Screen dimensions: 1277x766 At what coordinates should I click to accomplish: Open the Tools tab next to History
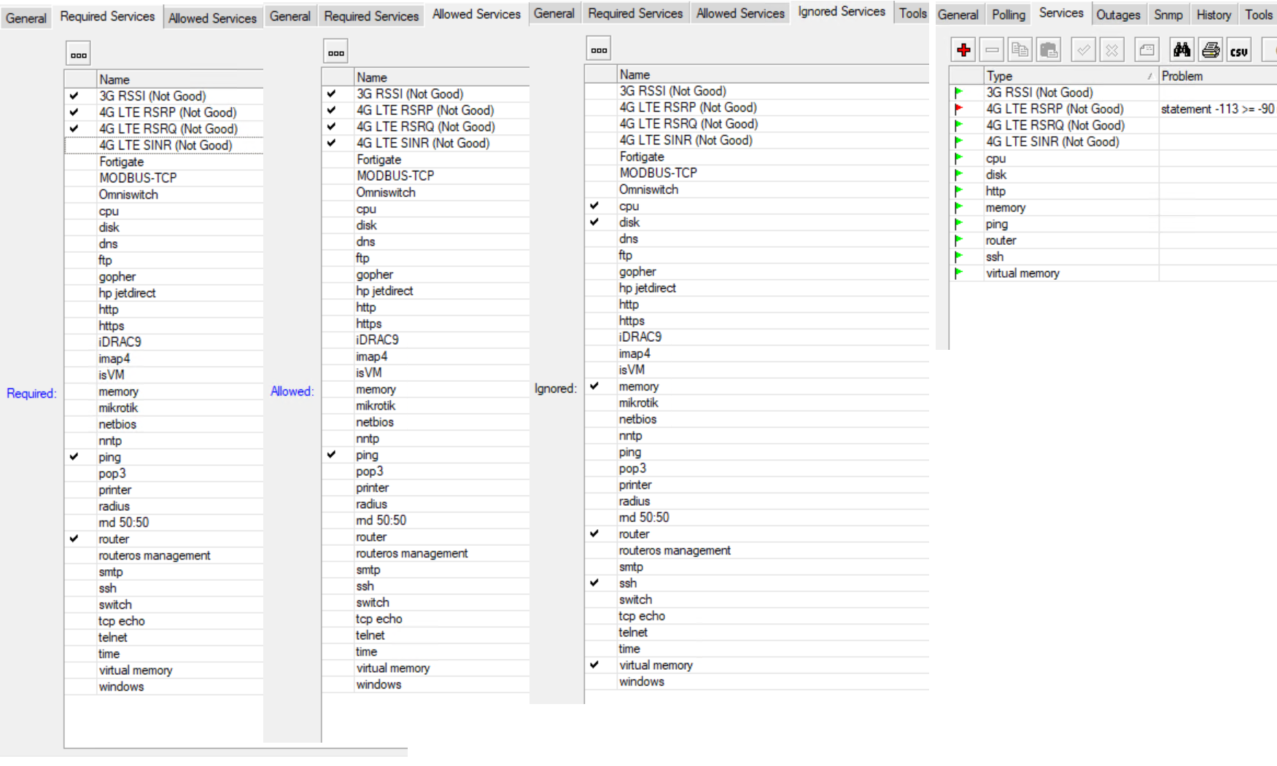(x=1258, y=15)
